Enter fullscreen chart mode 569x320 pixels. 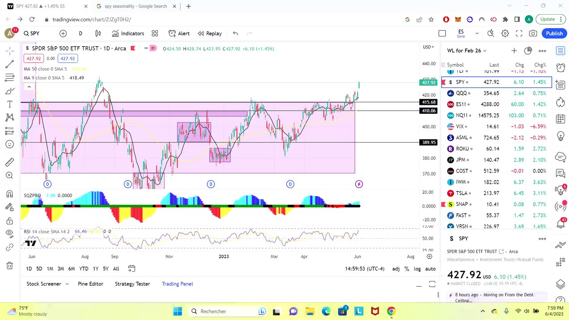point(519,33)
